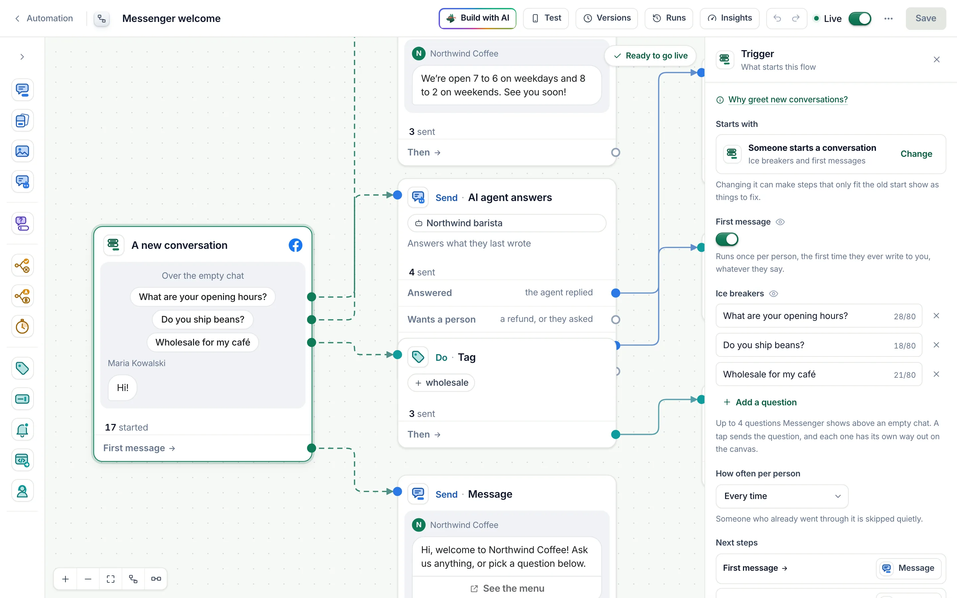Screen dimensions: 957x598
Task: Select the question step icon in sidebar
Action: 22,224
